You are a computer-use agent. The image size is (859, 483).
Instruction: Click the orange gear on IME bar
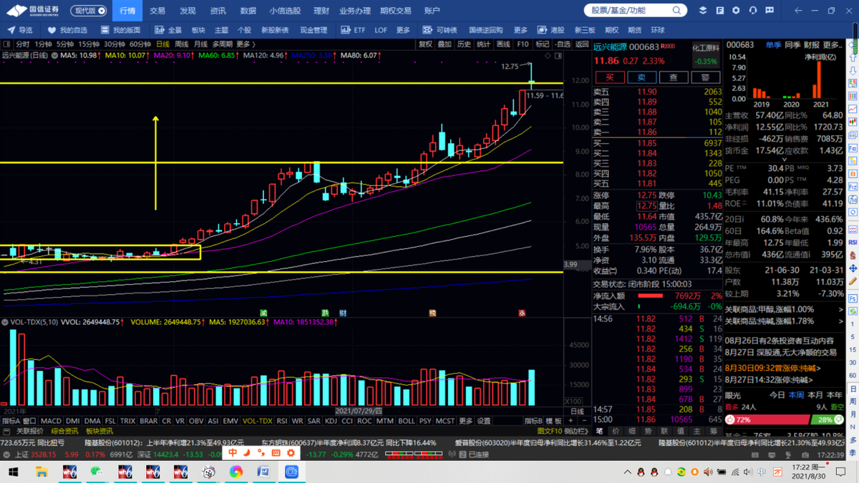291,453
